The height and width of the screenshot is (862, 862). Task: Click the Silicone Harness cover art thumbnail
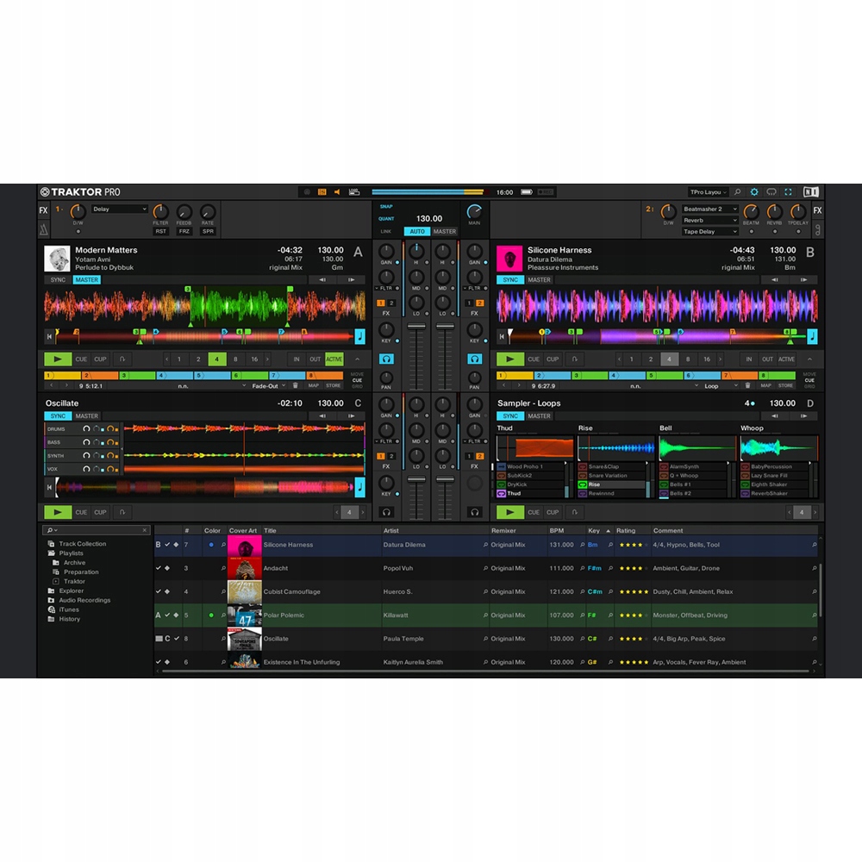click(245, 546)
